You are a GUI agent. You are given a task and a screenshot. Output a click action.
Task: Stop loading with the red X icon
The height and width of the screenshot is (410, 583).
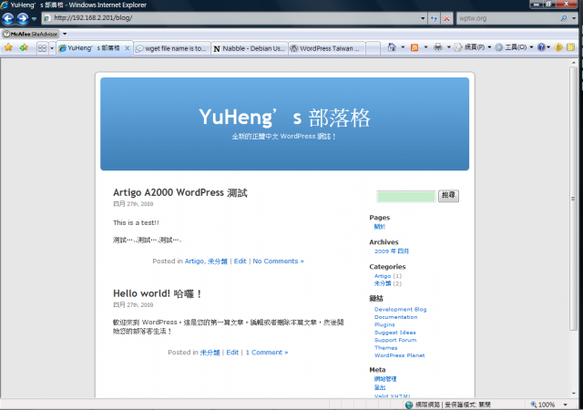(x=446, y=18)
